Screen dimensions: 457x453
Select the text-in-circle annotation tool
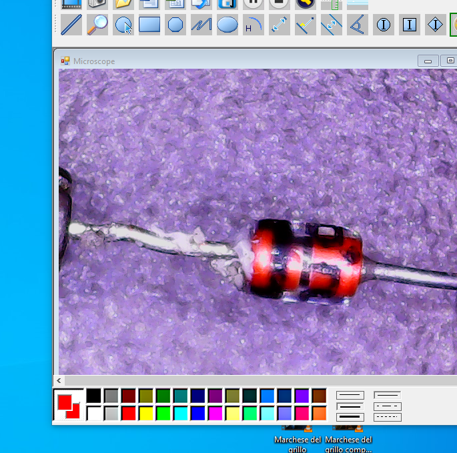(x=383, y=25)
